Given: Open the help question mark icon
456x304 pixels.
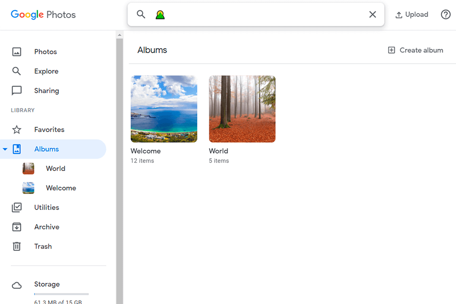Looking at the screenshot, I should coord(446,14).
